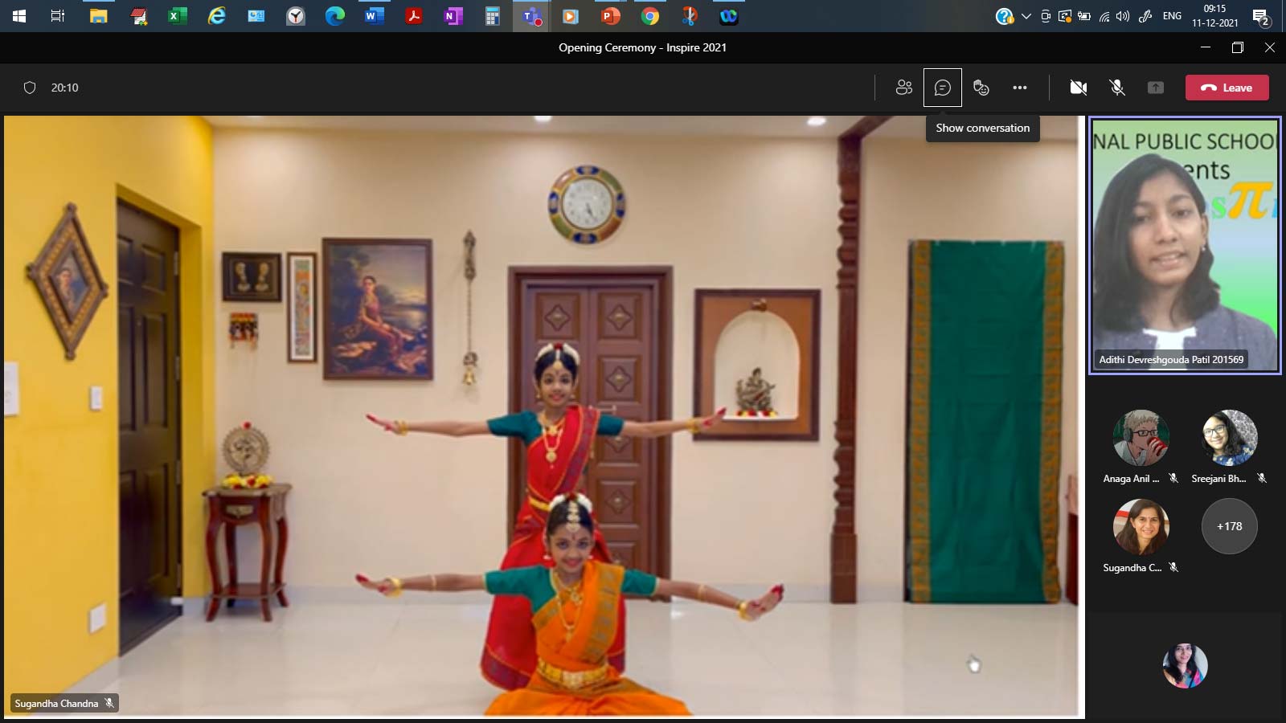Leave the meeting
The height and width of the screenshot is (723, 1286).
tap(1227, 88)
